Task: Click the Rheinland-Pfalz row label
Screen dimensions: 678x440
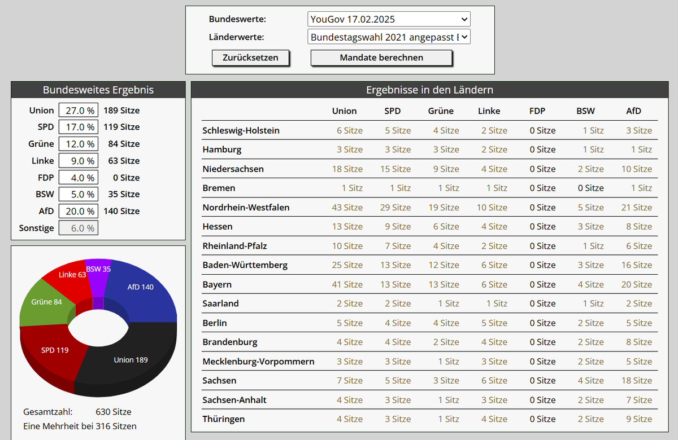Action: (x=234, y=246)
